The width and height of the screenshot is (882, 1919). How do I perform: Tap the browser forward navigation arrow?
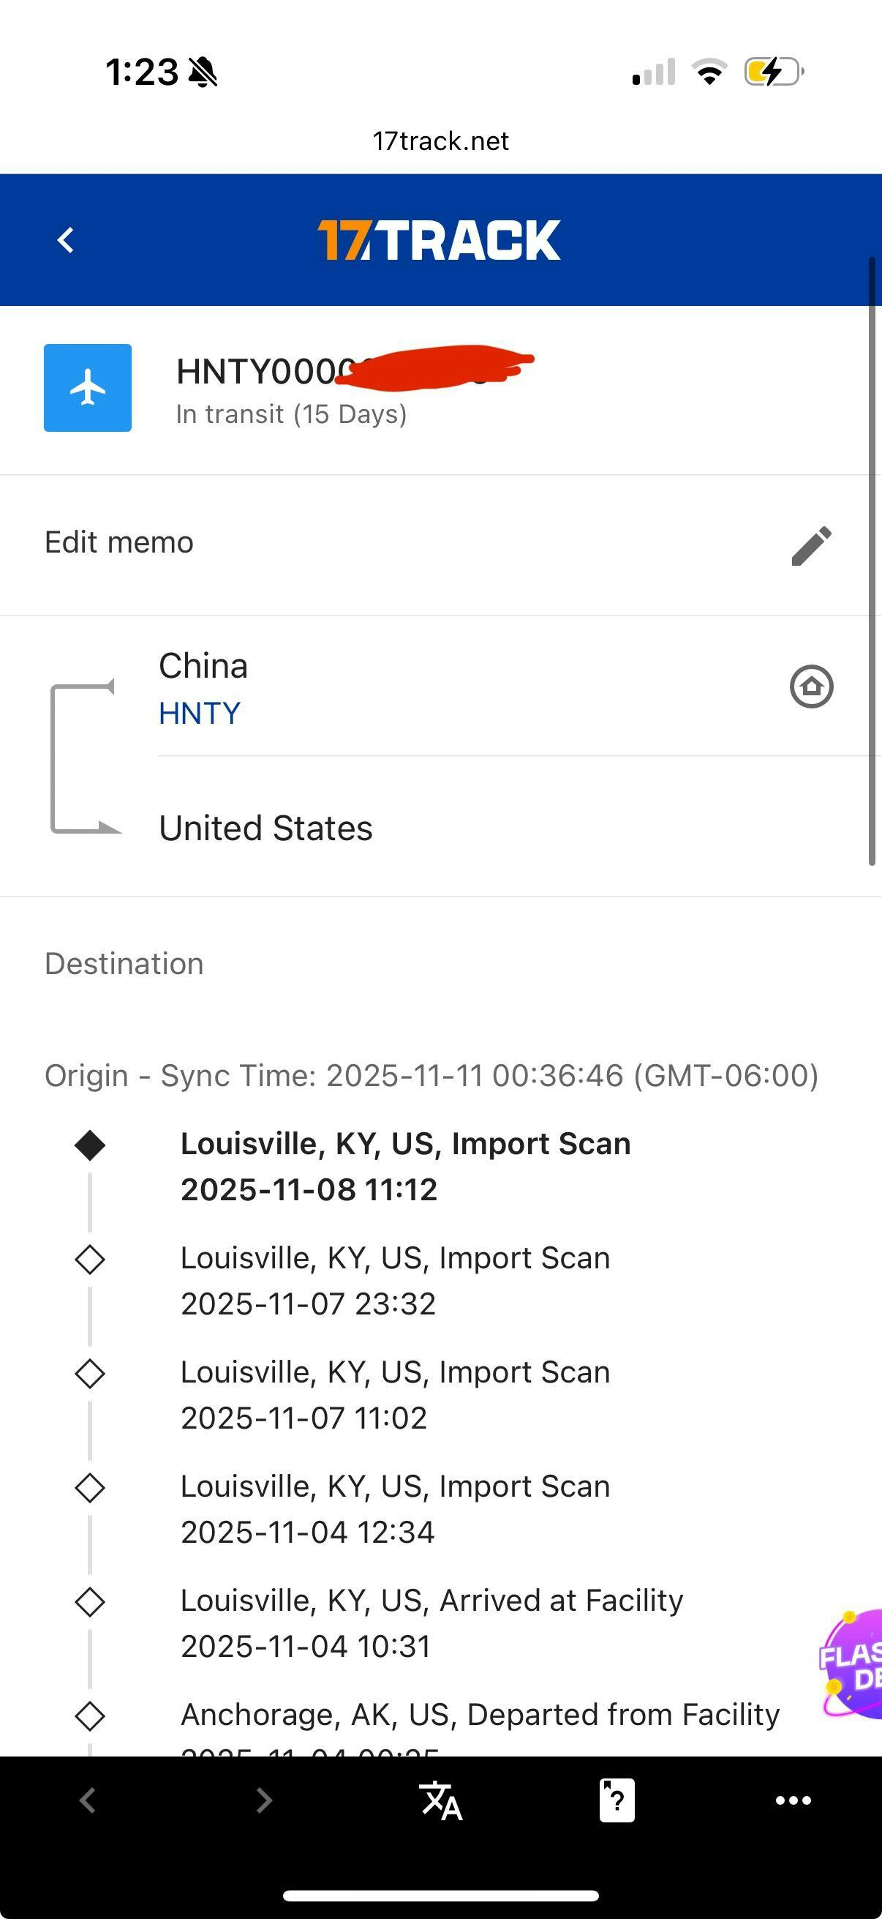tap(263, 1800)
